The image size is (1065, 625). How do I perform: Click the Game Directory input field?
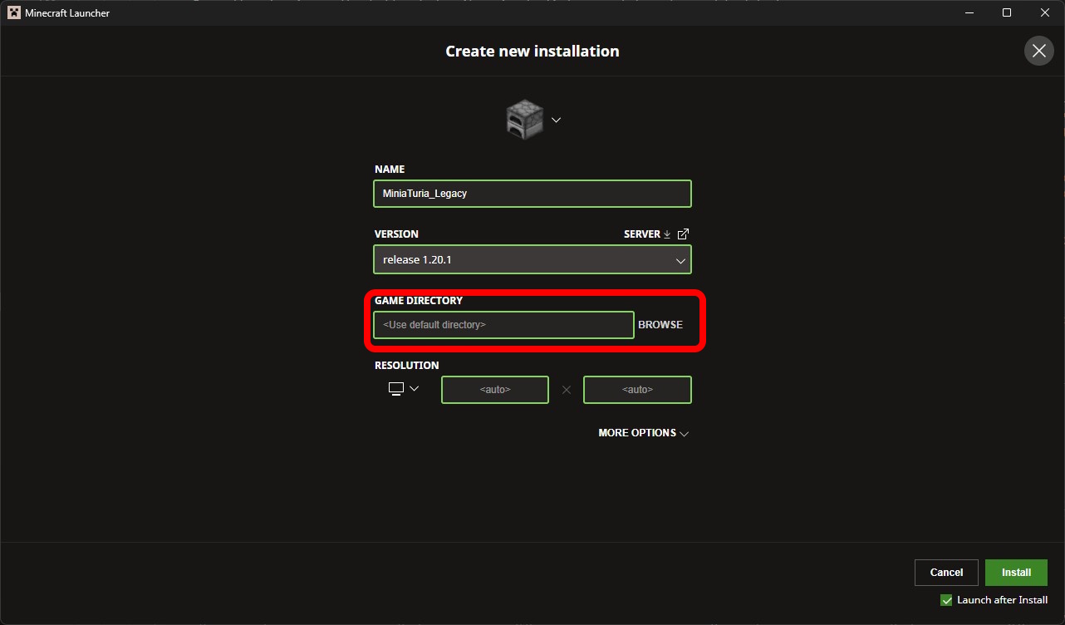[x=503, y=325]
